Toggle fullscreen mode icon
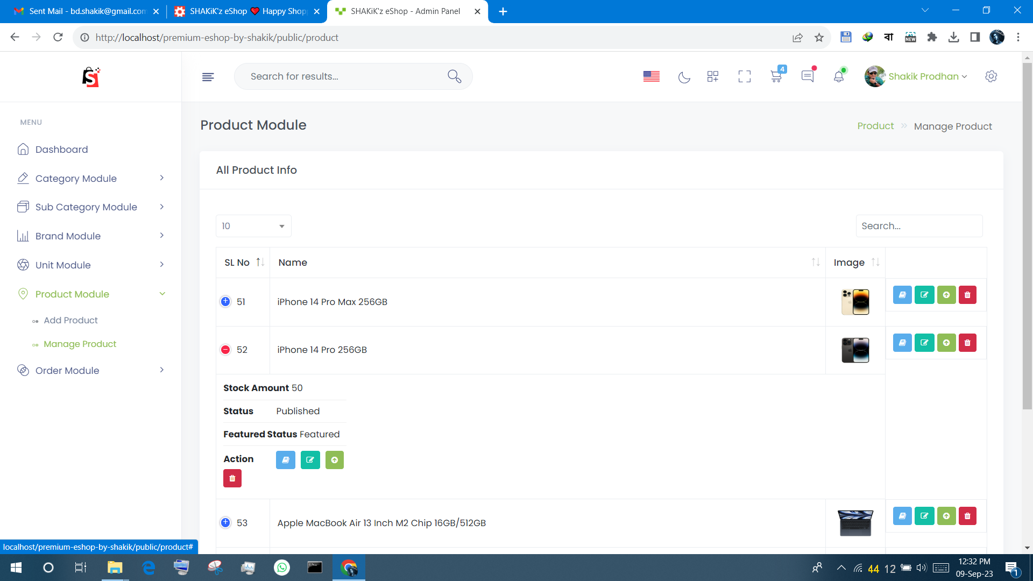This screenshot has width=1033, height=581. pyautogui.click(x=745, y=76)
